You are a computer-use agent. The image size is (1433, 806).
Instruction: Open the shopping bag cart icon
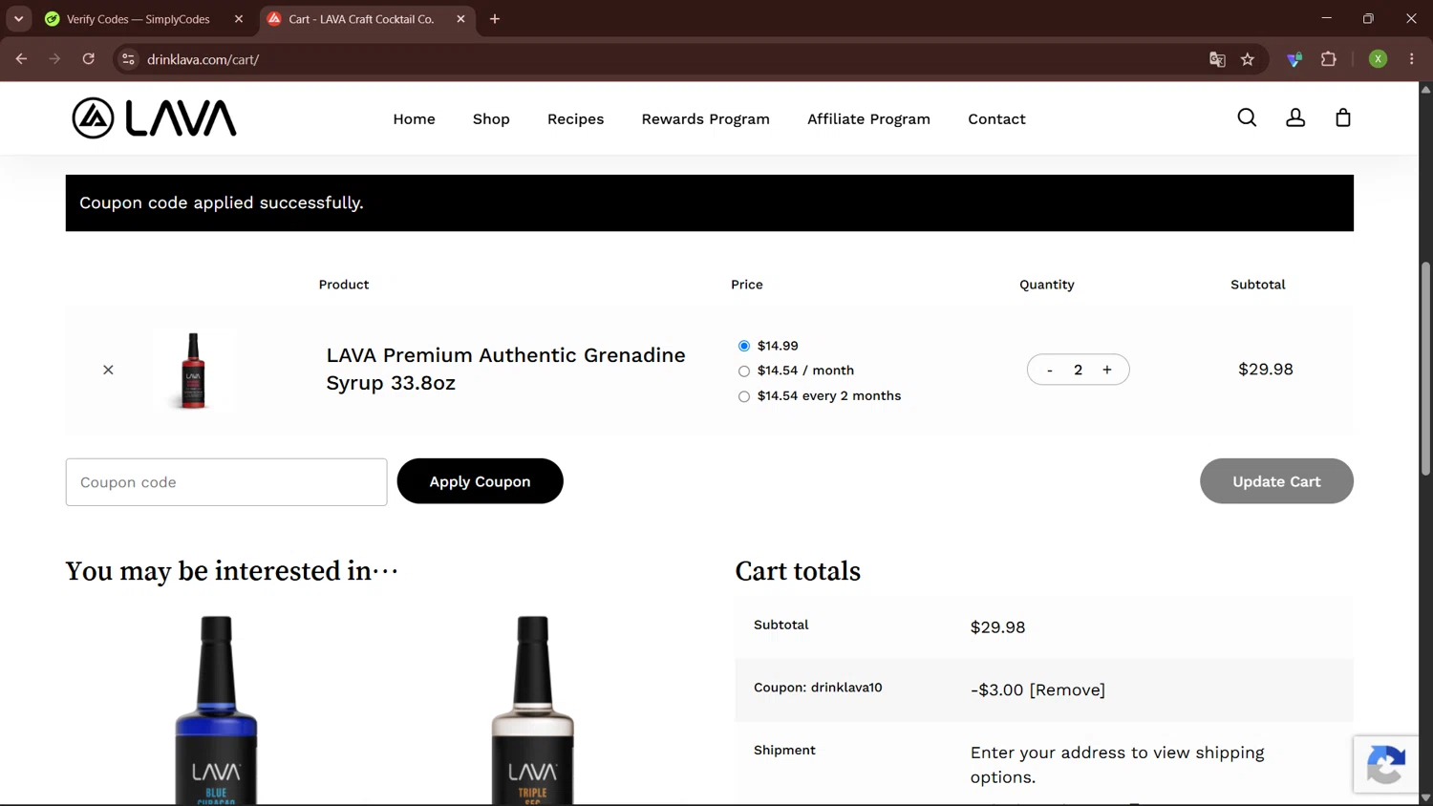point(1343,117)
